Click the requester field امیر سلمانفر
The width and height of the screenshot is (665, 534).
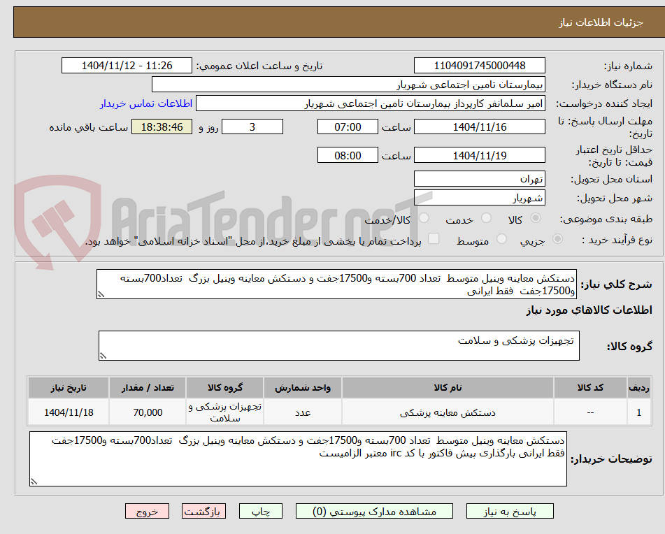(370, 103)
